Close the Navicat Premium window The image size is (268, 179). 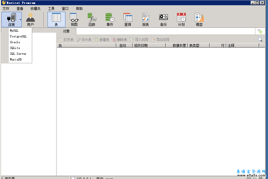tap(262, 2)
